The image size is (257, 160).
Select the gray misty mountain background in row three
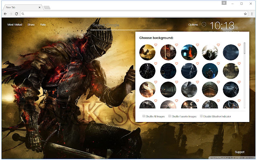pyautogui.click(x=189, y=90)
